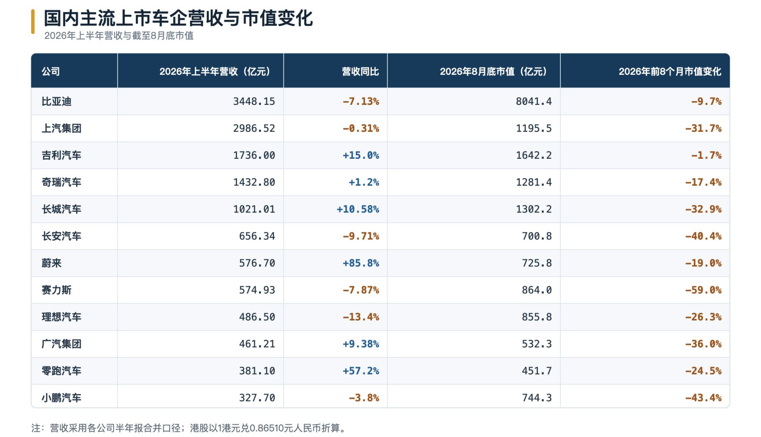Select 蔚来 revenue change +85.8%
The image size is (761, 437).
[361, 263]
